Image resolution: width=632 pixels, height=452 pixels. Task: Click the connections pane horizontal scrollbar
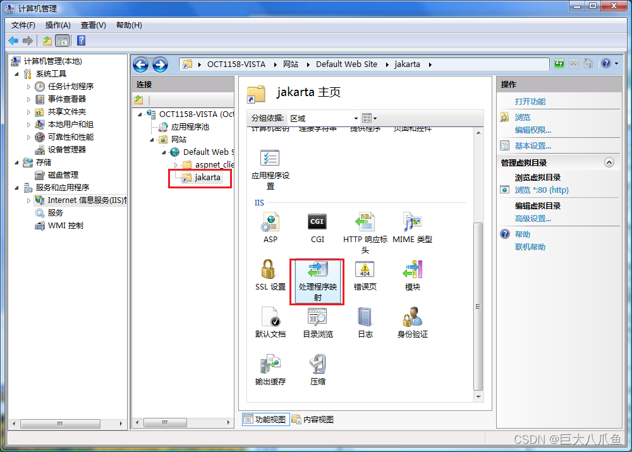pyautogui.click(x=165, y=422)
